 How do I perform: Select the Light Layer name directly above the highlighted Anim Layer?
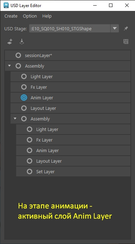41,77
